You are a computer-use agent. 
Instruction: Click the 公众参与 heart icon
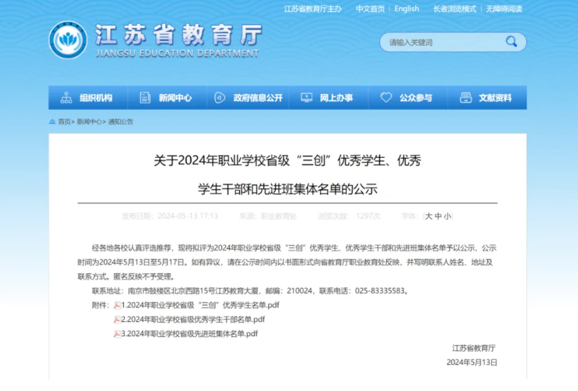point(386,98)
